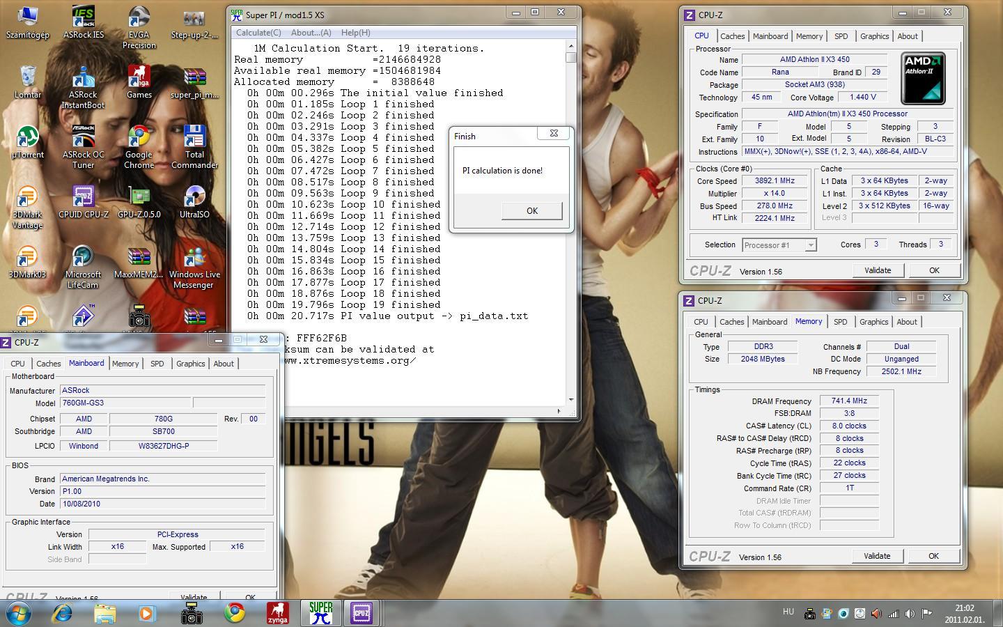Click NB Frequency 2502.1 MHz value
The image size is (1003, 627).
pyautogui.click(x=901, y=371)
